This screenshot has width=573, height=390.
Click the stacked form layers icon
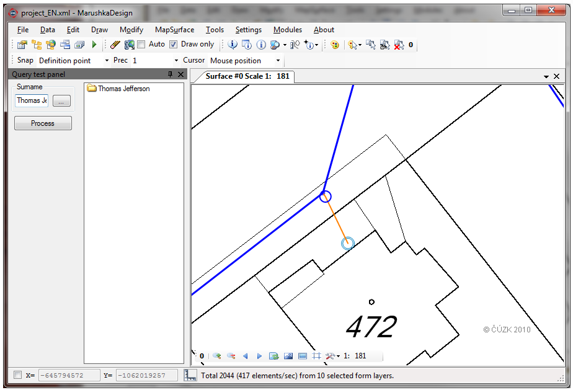point(65,45)
